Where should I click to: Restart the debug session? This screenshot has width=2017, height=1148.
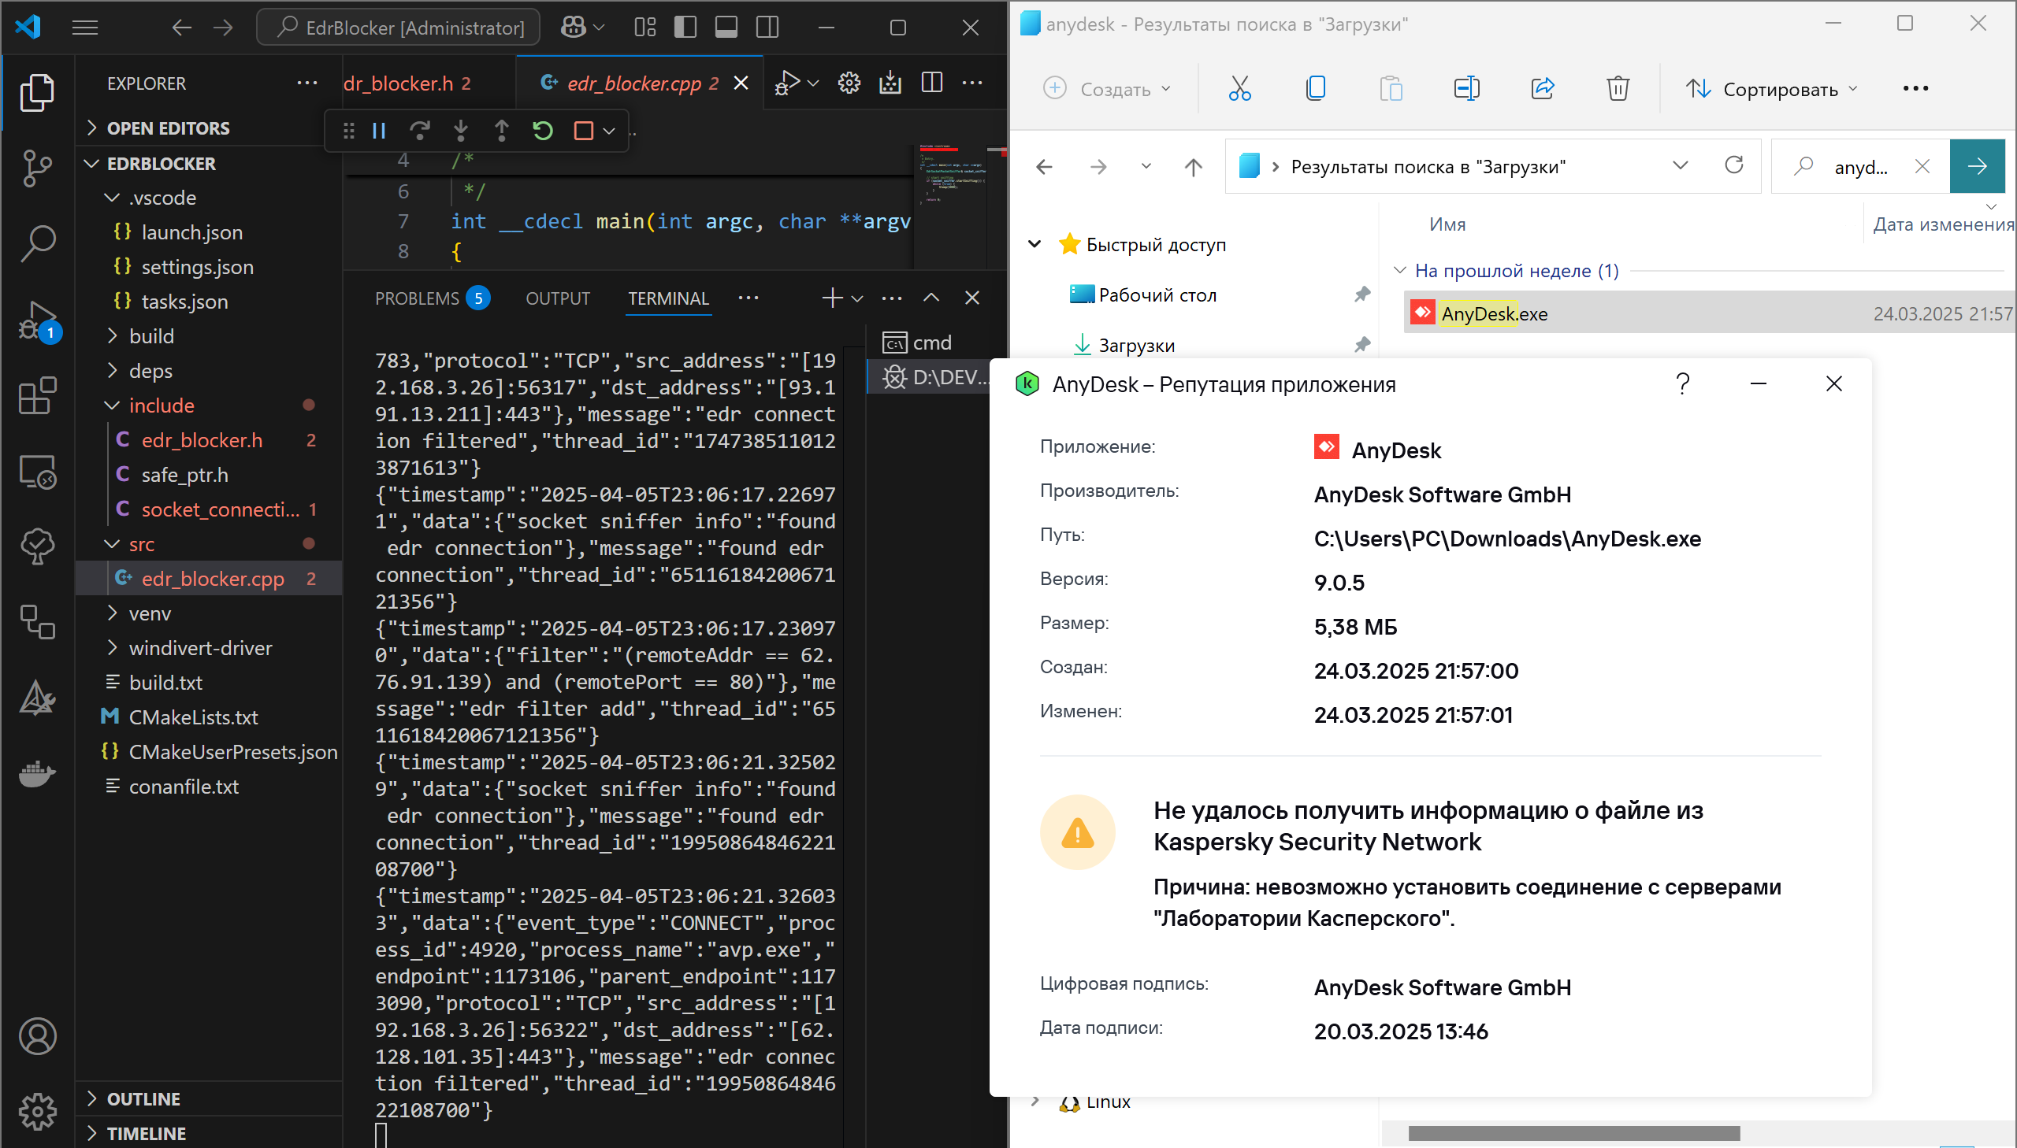[543, 131]
